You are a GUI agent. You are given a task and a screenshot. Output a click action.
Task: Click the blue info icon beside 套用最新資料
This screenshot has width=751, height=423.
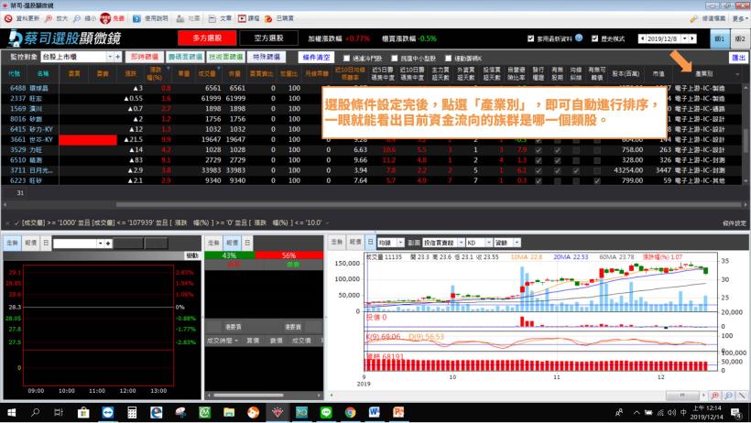[579, 38]
